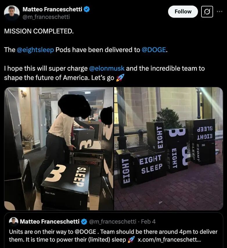Open the quoted post body text

87,232
